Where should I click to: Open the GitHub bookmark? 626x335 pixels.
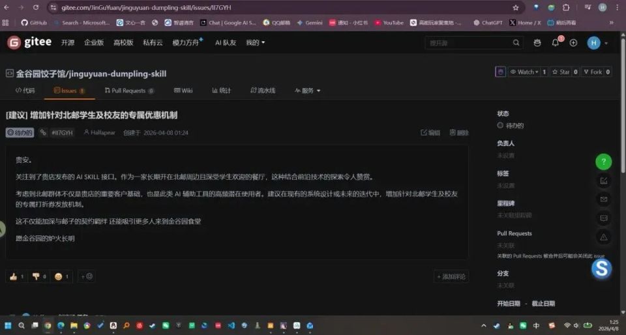click(34, 23)
